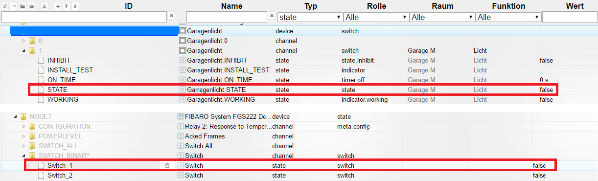Click the Rolle column header
The height and width of the screenshot is (181, 598).
[376, 6]
